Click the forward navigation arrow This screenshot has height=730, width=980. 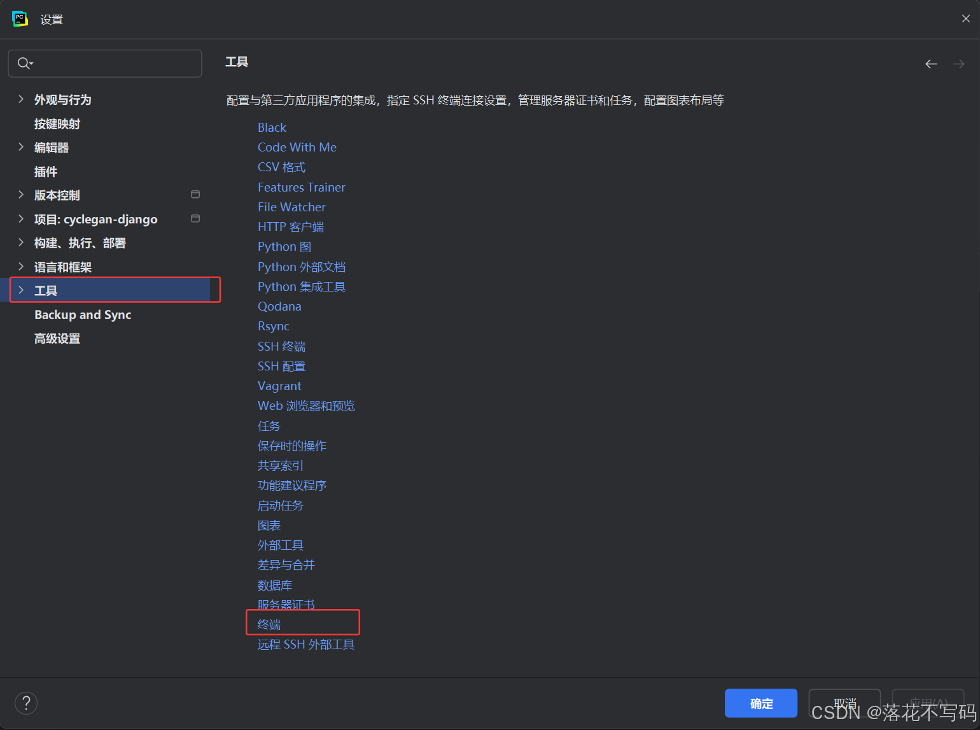click(958, 64)
